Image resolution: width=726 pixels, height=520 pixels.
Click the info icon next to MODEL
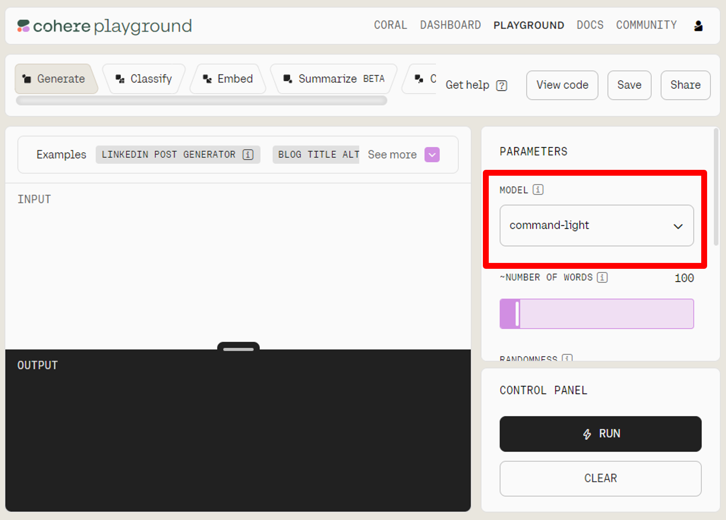pos(538,190)
